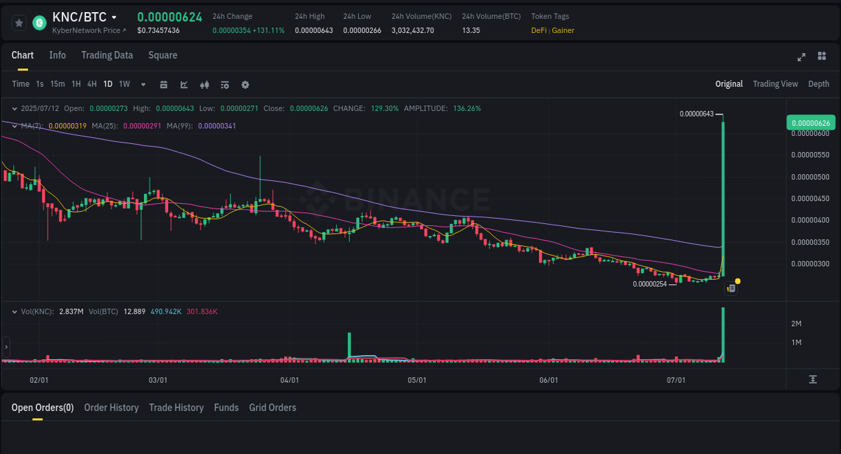The image size is (841, 454).
Task: Click the DeFi token tag
Action: click(x=538, y=30)
